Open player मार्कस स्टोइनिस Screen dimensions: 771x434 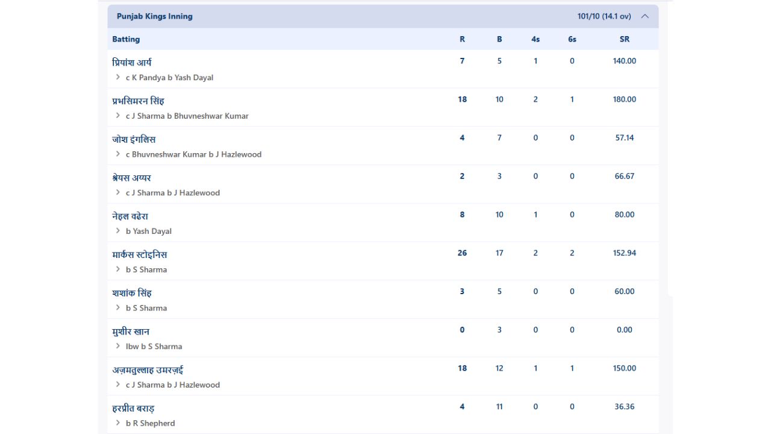point(140,254)
